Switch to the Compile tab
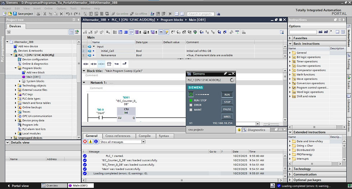This screenshot has width=352, height=189. coord(144,136)
